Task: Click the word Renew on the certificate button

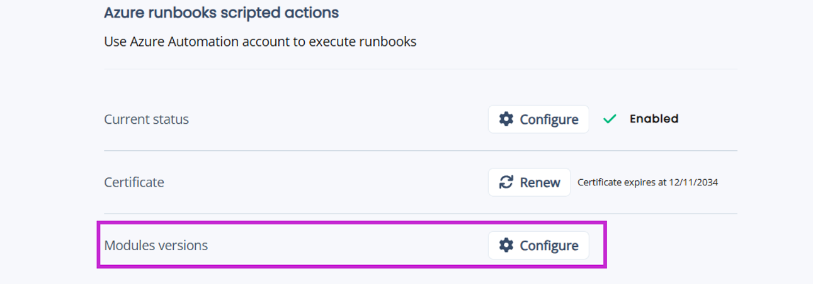Action: tap(540, 182)
